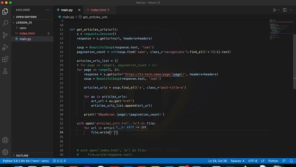
Task: Expand the venv folder
Action: pos(23,28)
